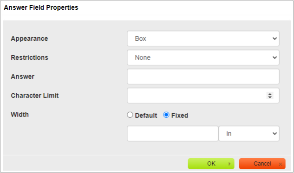This screenshot has width=294, height=173.
Task: Click the Fixed label text
Action: point(180,115)
